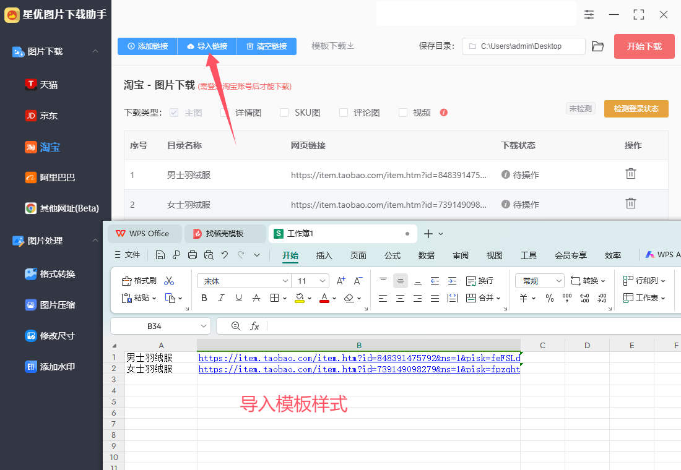Toggle the 主图 checkbox
This screenshot has height=470, width=681.
point(174,113)
